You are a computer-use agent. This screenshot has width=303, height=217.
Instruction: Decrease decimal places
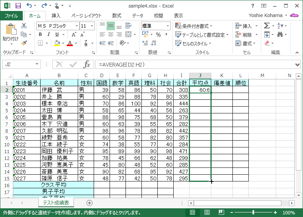[154, 43]
